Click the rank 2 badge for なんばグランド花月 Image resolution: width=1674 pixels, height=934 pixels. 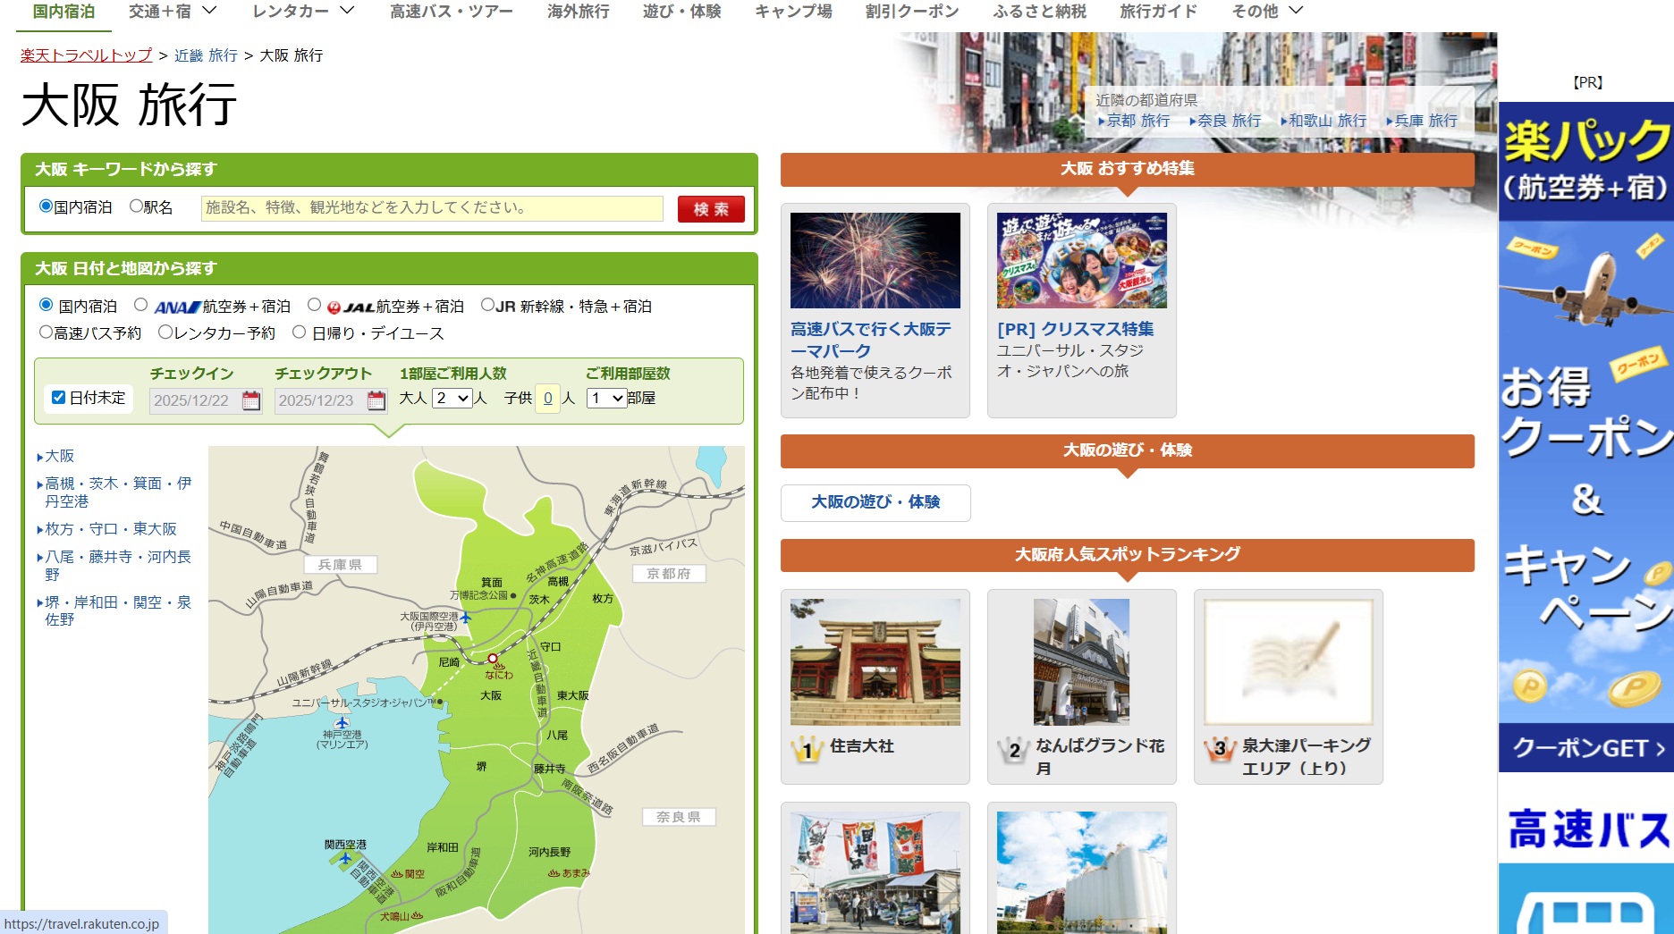click(x=1014, y=749)
